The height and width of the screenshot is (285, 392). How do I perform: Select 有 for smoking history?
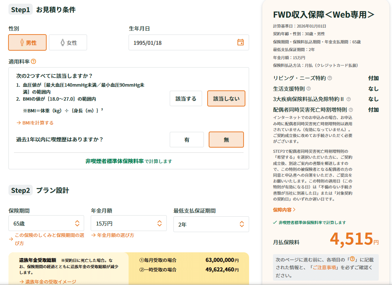click(187, 140)
